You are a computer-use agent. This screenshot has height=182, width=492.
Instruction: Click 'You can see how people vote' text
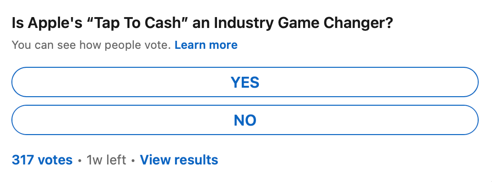pos(91,45)
